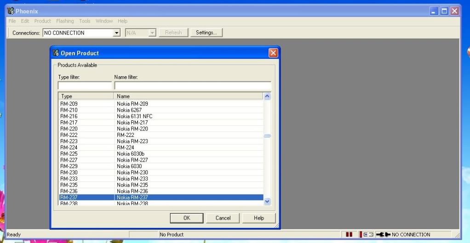
Task: Open the Product menu
Action: [43, 21]
